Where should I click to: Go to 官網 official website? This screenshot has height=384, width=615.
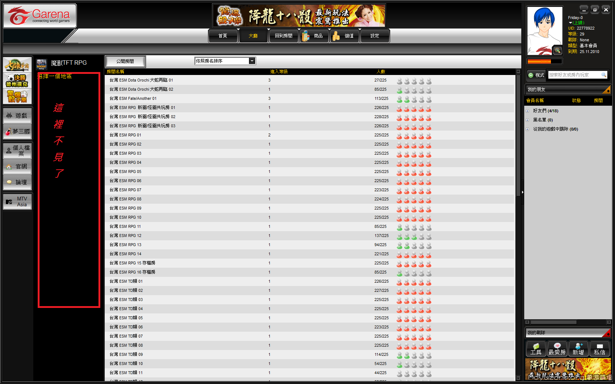(18, 166)
